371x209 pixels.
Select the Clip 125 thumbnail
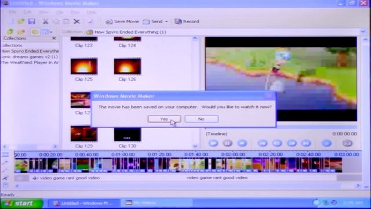(84, 67)
